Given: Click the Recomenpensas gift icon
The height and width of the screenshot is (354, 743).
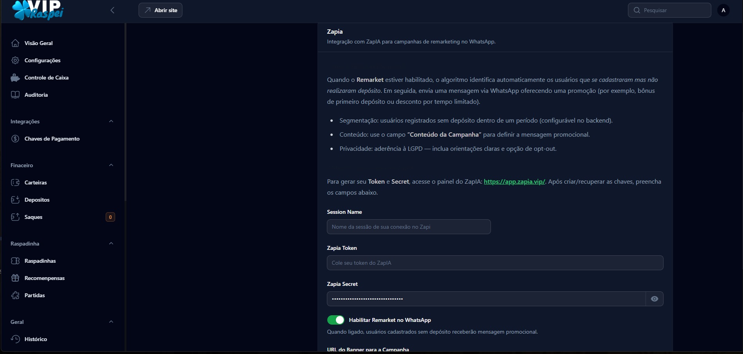Looking at the screenshot, I should (x=15, y=278).
